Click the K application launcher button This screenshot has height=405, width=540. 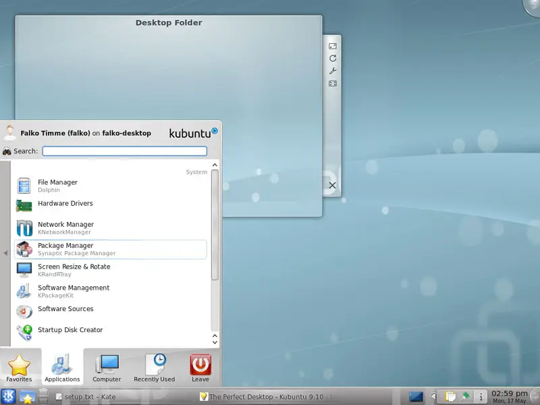[x=8, y=396]
